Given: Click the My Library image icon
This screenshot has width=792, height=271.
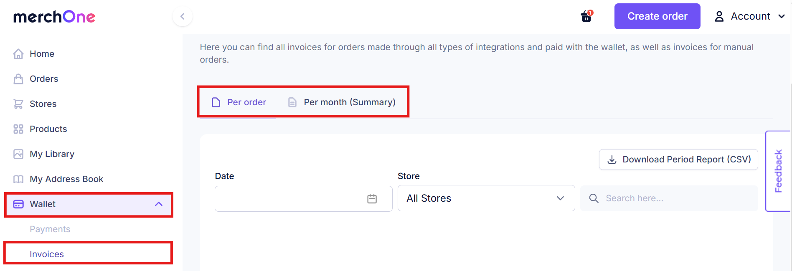Looking at the screenshot, I should pyautogui.click(x=18, y=154).
